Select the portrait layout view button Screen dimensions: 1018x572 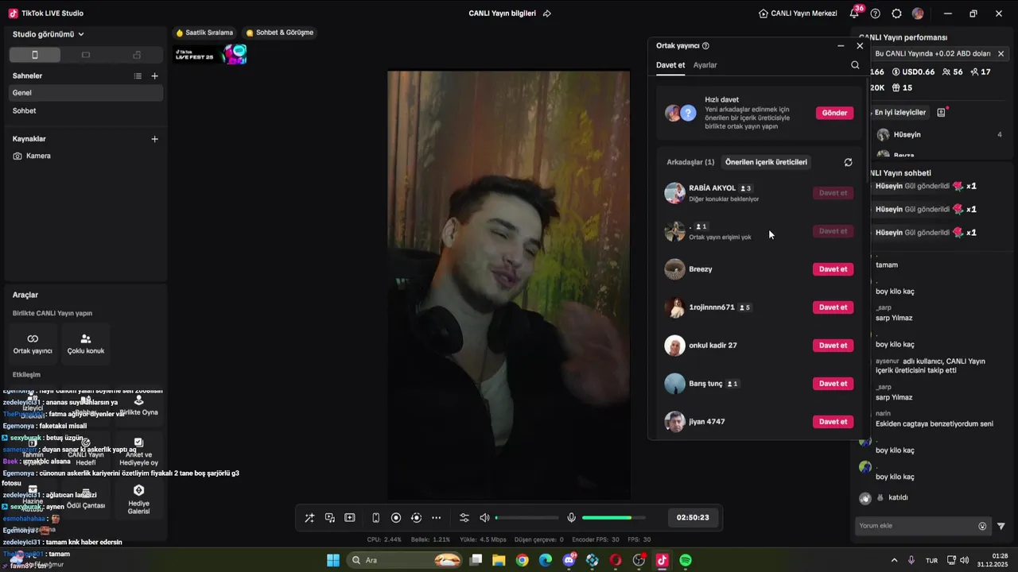(x=34, y=55)
